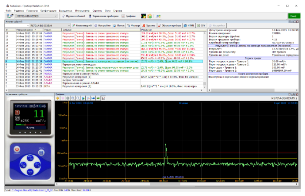Open the База данных menu

coord(66,11)
